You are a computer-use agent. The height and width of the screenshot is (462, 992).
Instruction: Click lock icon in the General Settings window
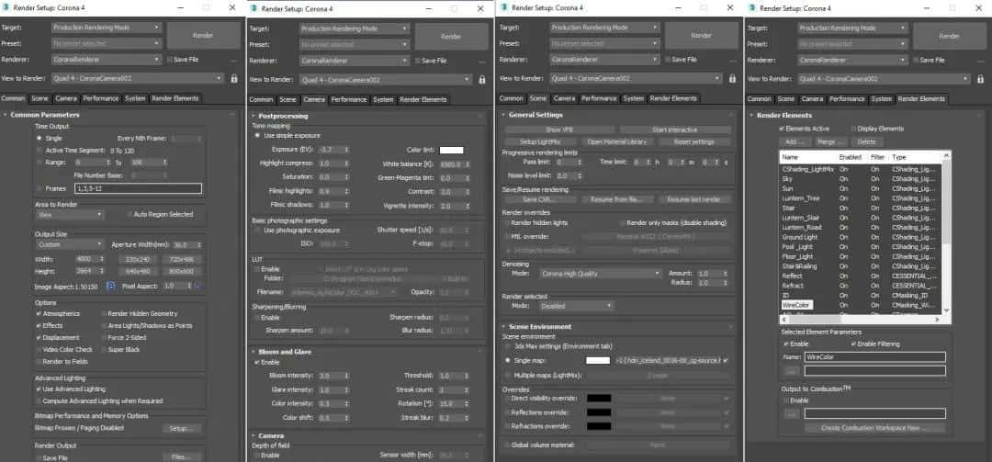tap(733, 79)
